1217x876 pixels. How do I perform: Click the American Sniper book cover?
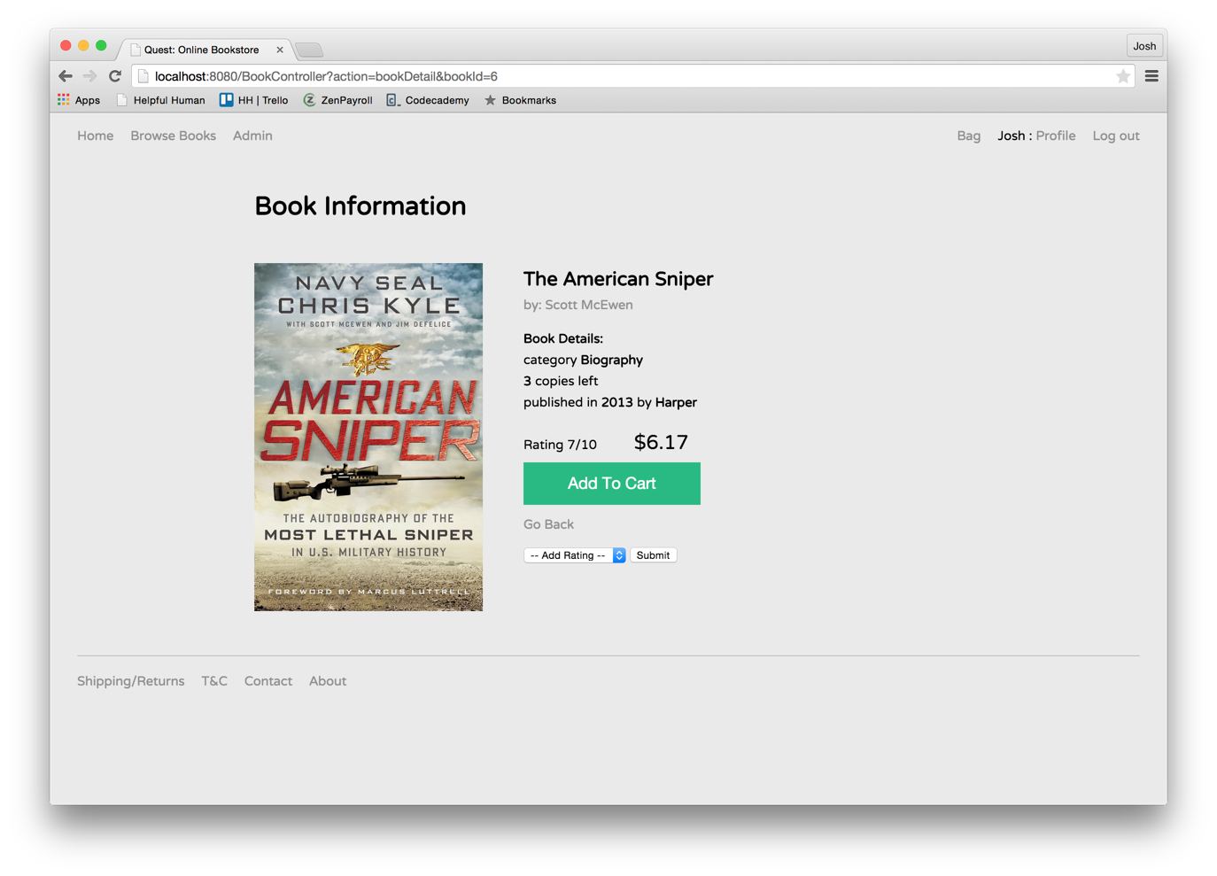[368, 437]
